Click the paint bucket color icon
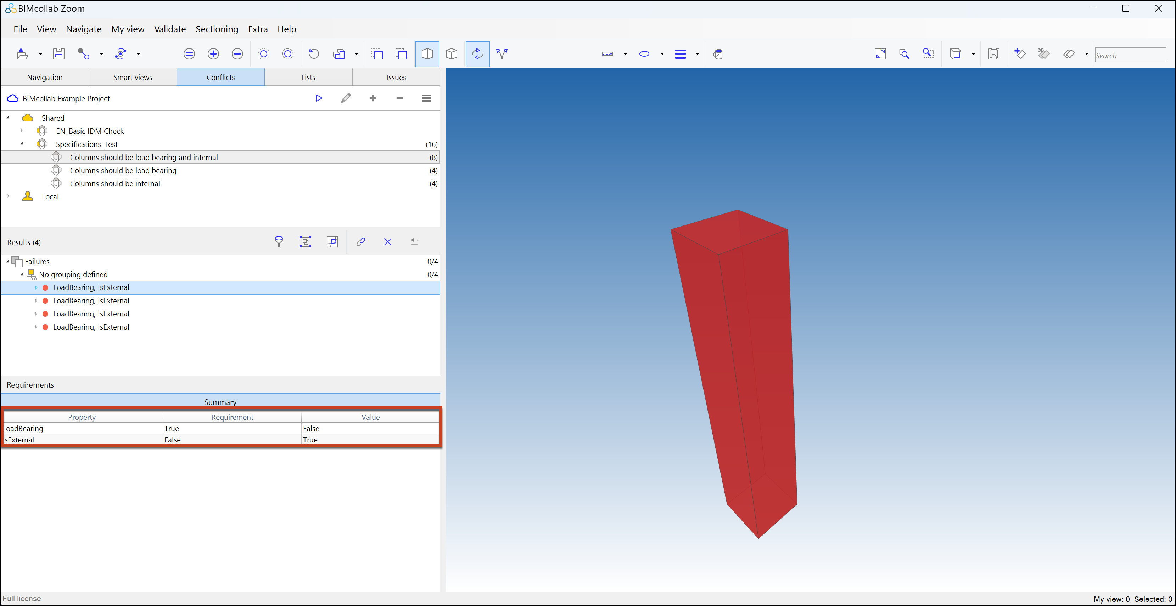 [718, 54]
